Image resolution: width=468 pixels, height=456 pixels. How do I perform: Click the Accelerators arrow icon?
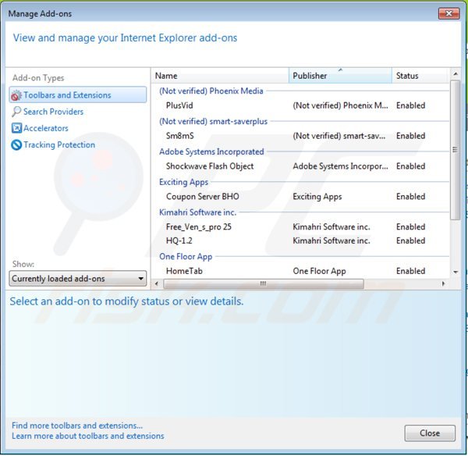click(16, 128)
